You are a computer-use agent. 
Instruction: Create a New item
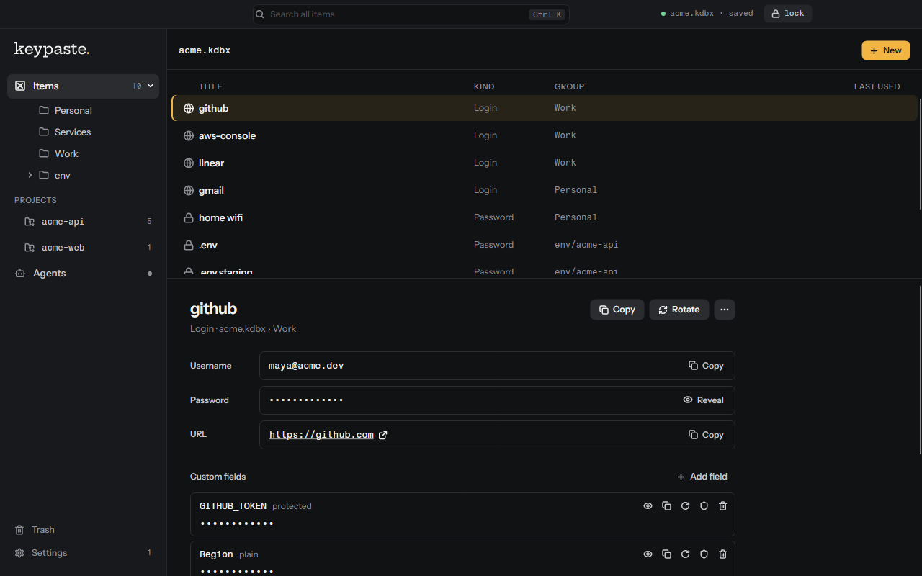coord(886,50)
